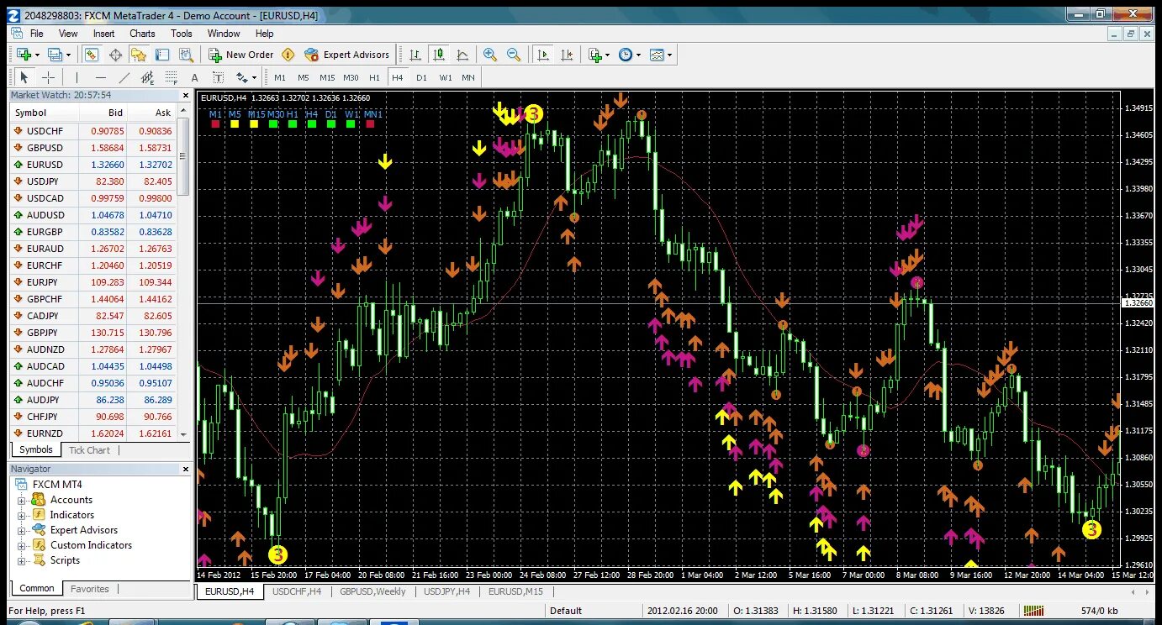Screen dimensions: 1162x625
Task: Click the New Order button
Action: point(241,55)
